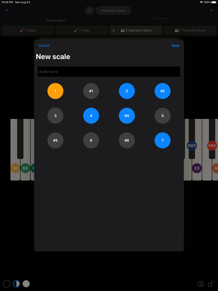Click the Scale name text field
Image resolution: width=218 pixels, height=291 pixels.
click(x=109, y=72)
